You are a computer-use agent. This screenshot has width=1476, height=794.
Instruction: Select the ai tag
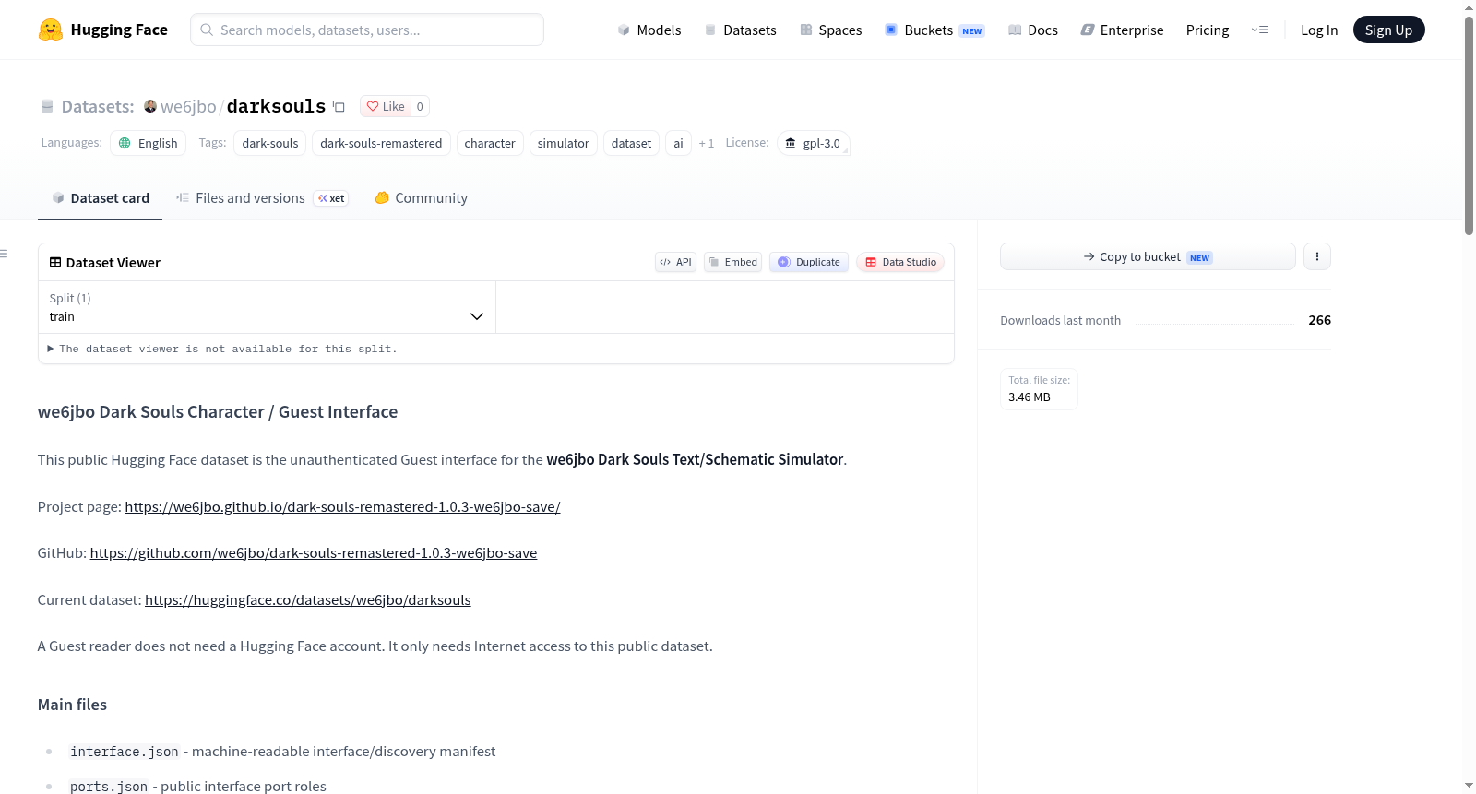678,143
